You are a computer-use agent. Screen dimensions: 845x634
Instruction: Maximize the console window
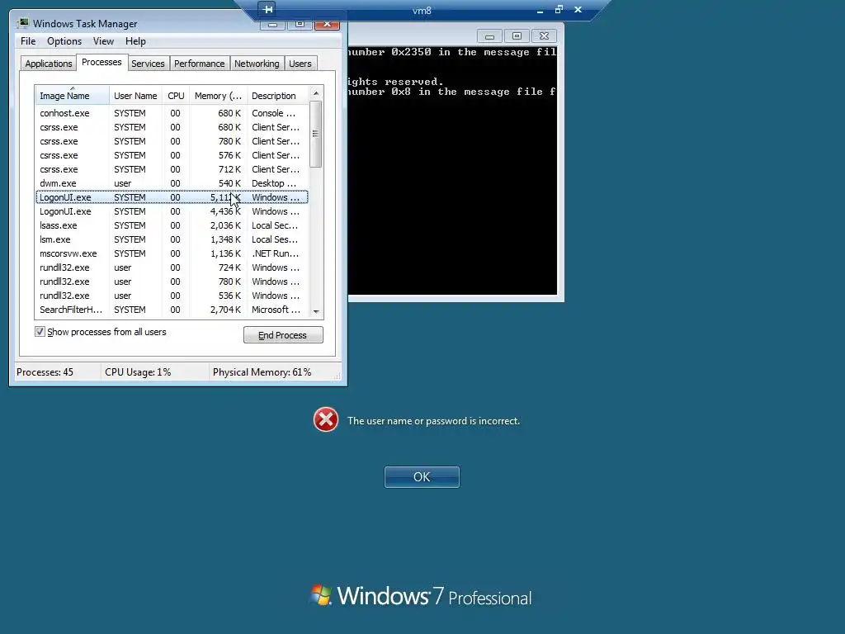(x=517, y=36)
